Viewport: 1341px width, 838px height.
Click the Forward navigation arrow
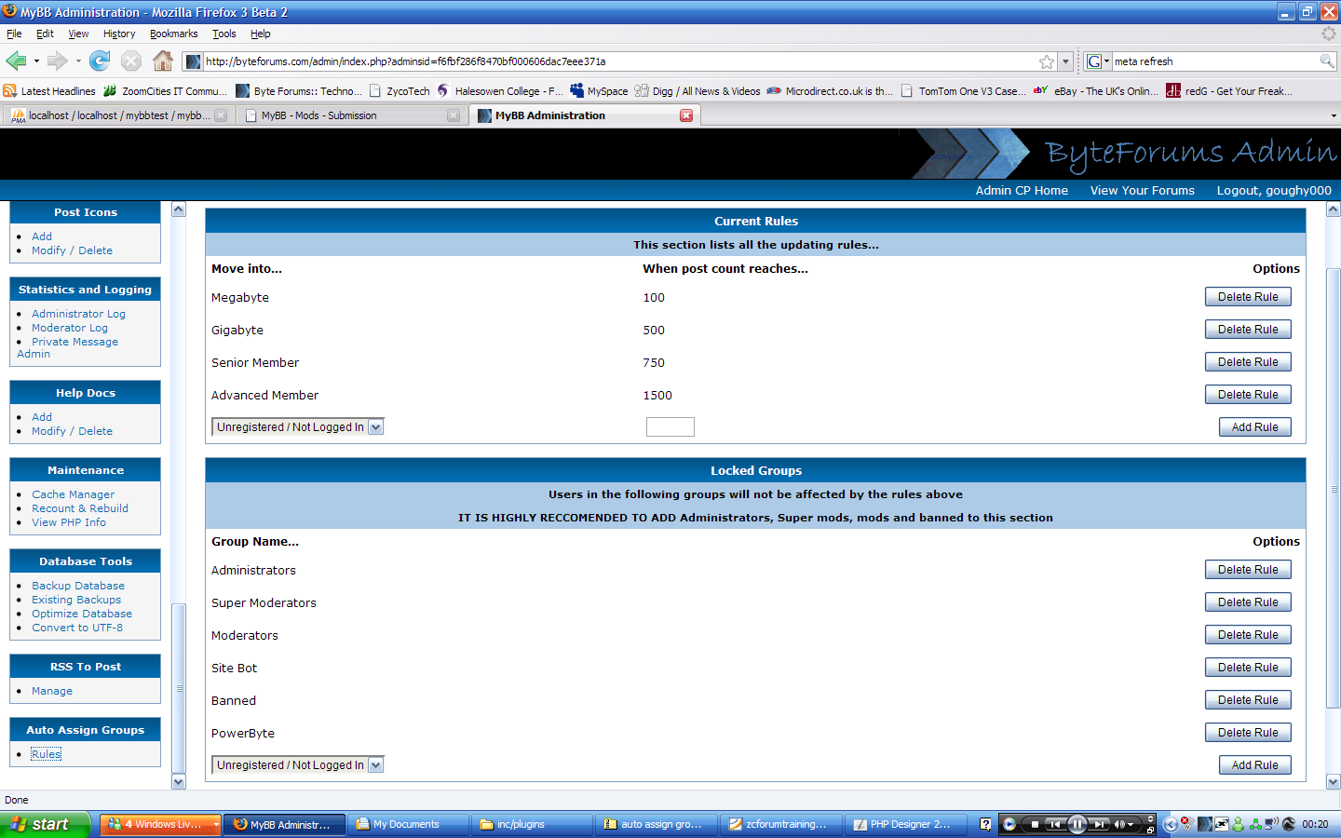click(58, 61)
